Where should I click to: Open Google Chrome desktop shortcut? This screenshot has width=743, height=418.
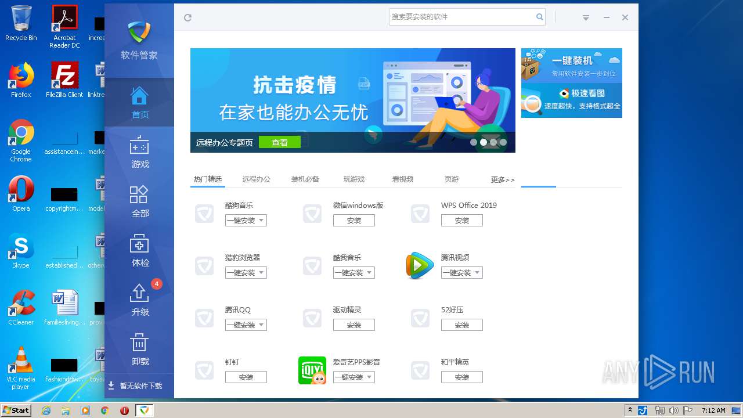21,140
